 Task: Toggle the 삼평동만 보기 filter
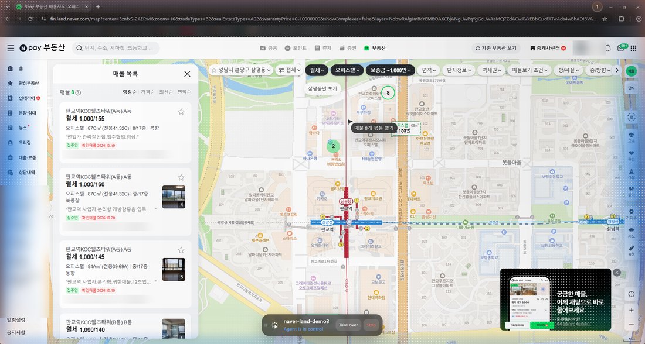click(322, 88)
